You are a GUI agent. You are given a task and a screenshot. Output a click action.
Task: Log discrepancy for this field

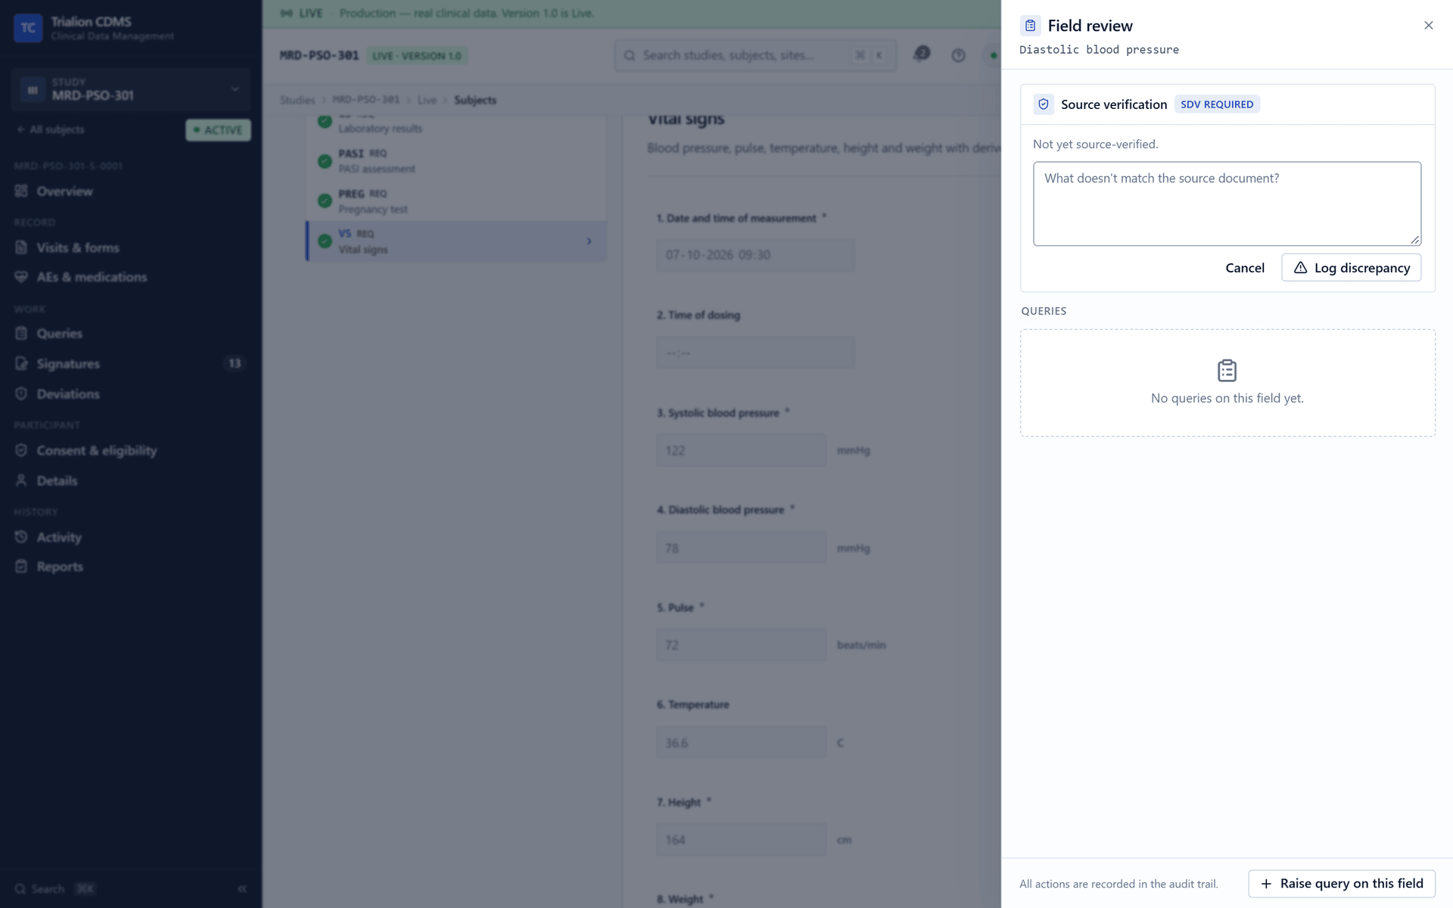pyautogui.click(x=1351, y=268)
